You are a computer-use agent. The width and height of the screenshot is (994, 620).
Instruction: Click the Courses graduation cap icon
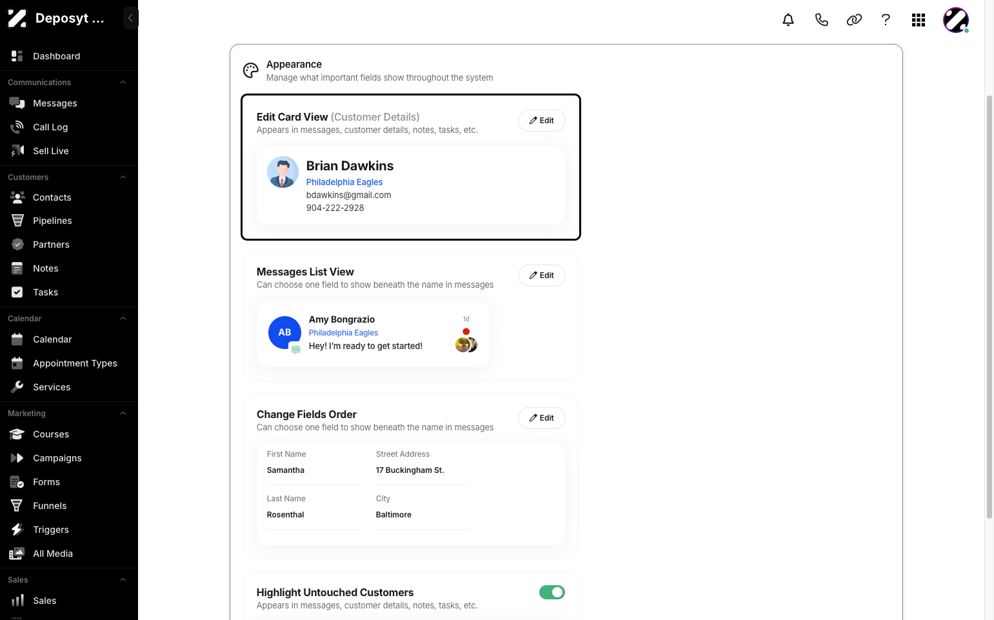click(x=17, y=434)
